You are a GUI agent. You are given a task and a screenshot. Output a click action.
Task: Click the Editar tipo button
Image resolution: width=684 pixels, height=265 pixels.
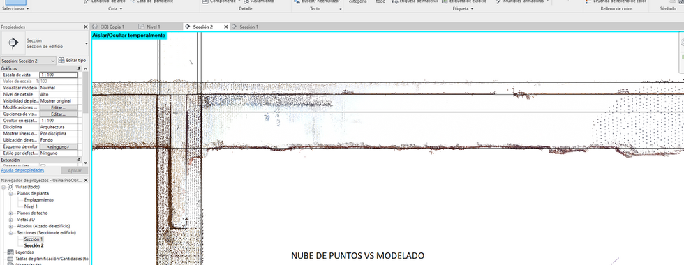73,61
